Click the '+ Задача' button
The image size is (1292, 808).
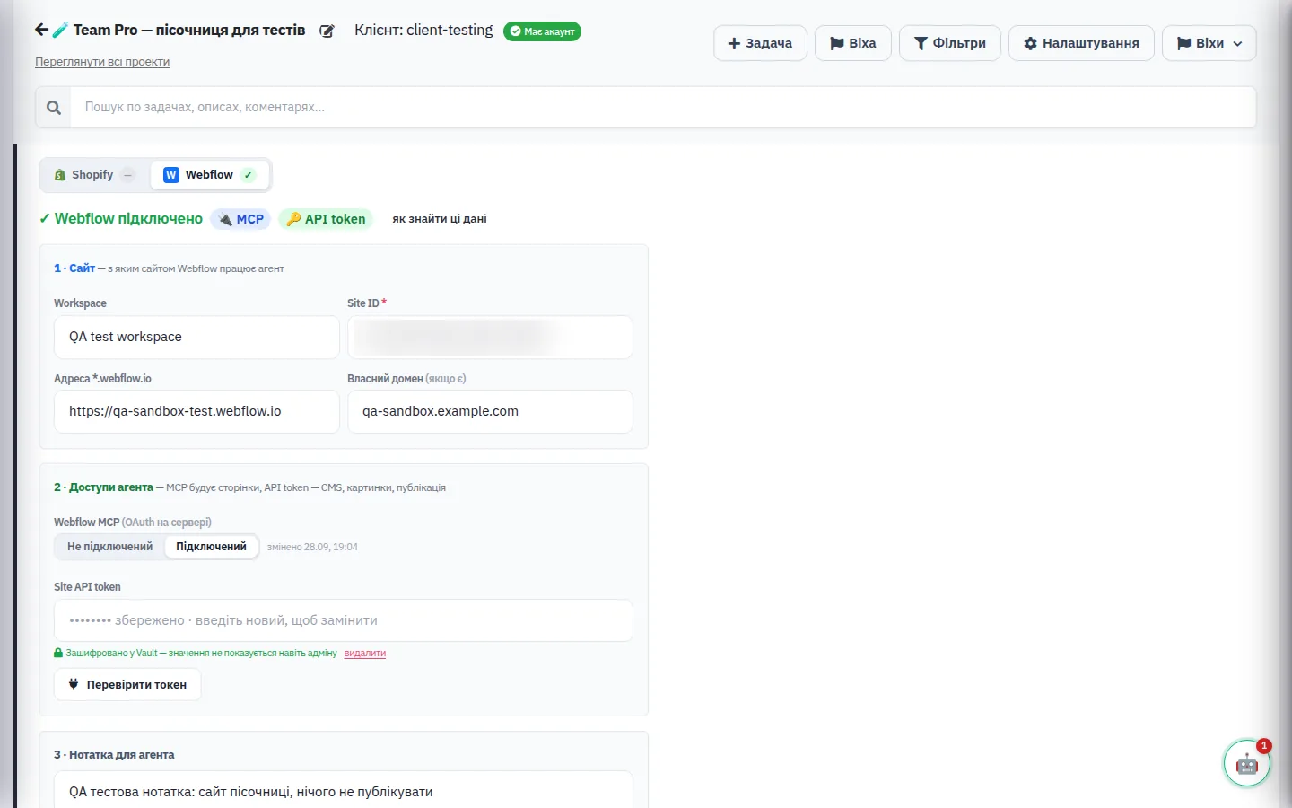pyautogui.click(x=760, y=43)
